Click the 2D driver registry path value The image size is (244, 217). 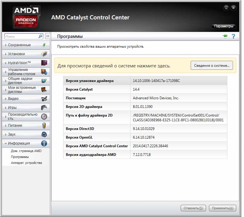click(x=178, y=118)
